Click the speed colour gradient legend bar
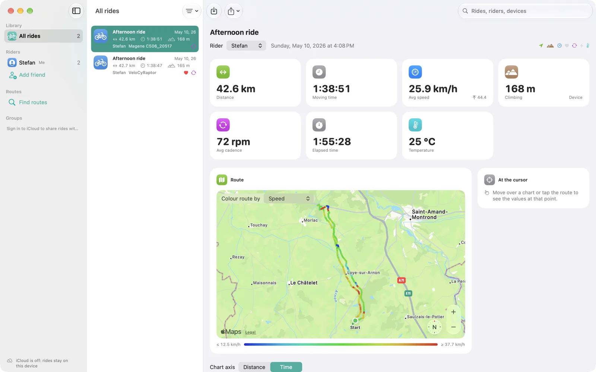Viewport: 596px width, 372px height. click(340, 344)
